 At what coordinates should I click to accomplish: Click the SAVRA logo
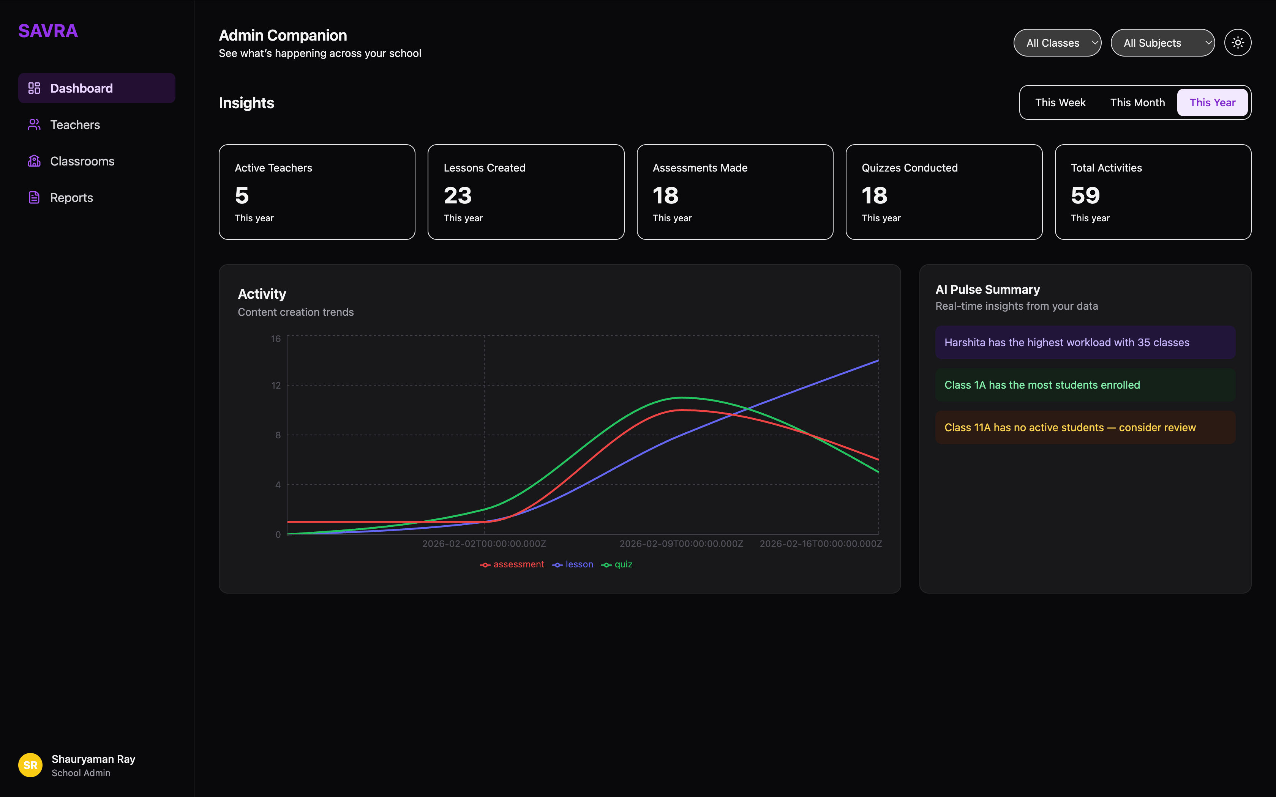pyautogui.click(x=48, y=31)
